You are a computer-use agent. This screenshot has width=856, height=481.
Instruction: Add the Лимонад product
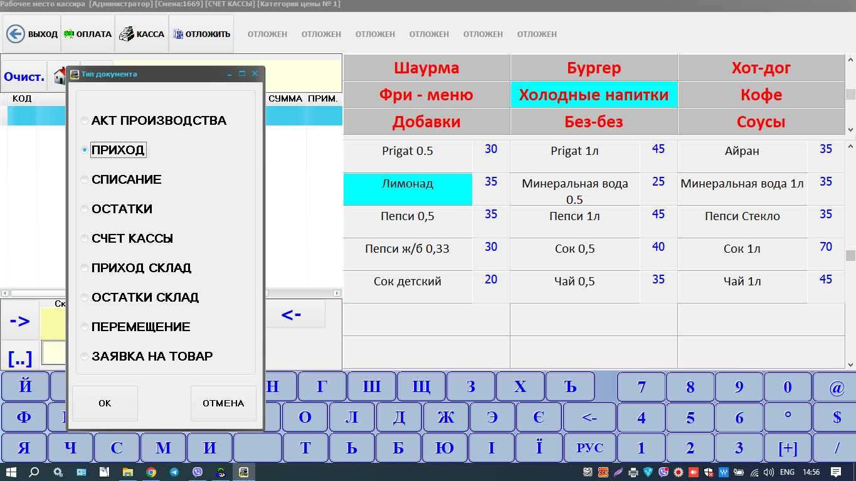[x=408, y=189]
